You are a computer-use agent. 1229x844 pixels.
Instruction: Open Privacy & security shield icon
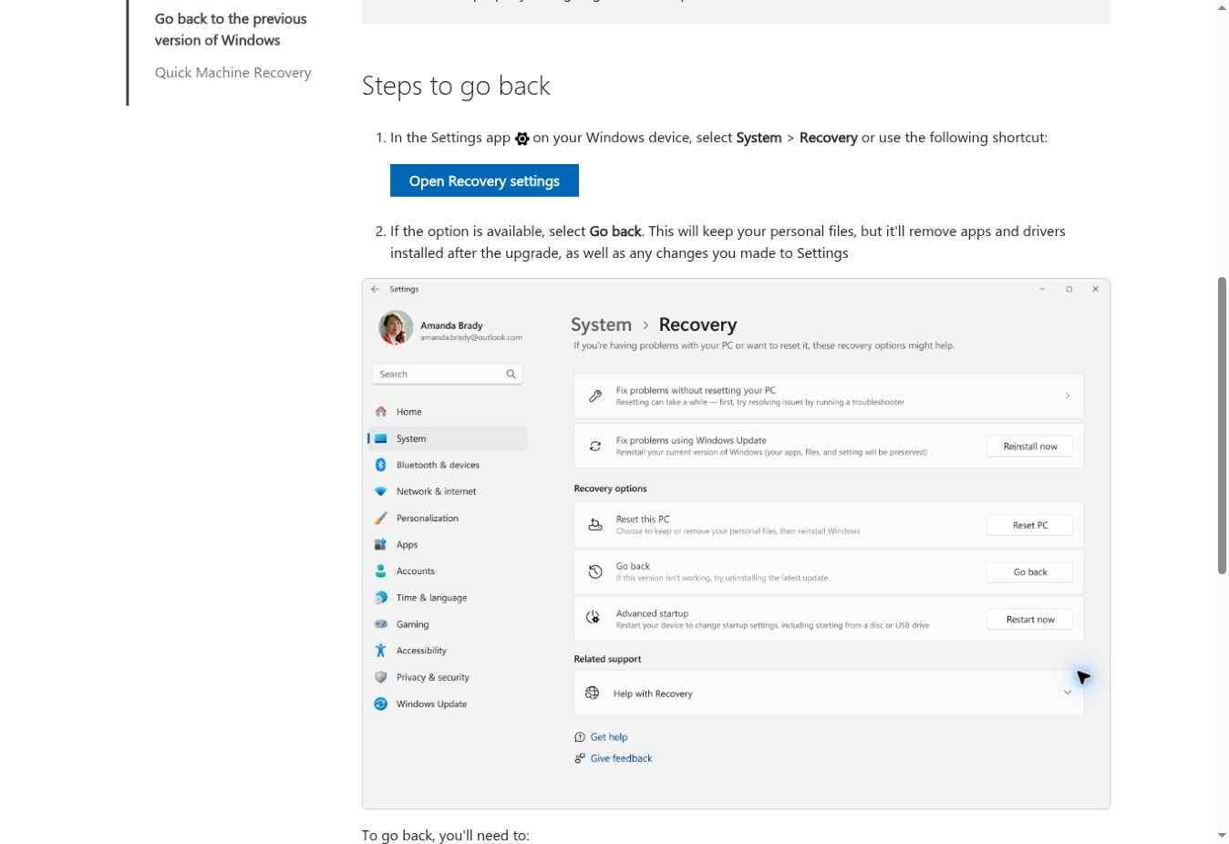380,677
